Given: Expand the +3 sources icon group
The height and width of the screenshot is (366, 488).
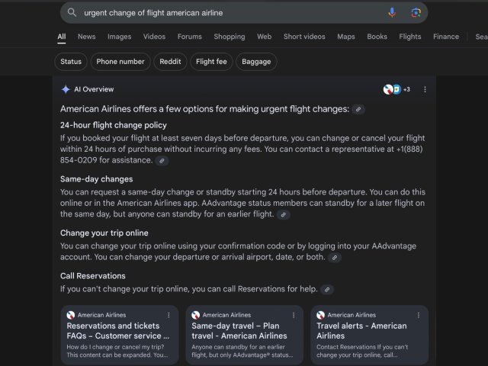Looking at the screenshot, I should coord(396,89).
